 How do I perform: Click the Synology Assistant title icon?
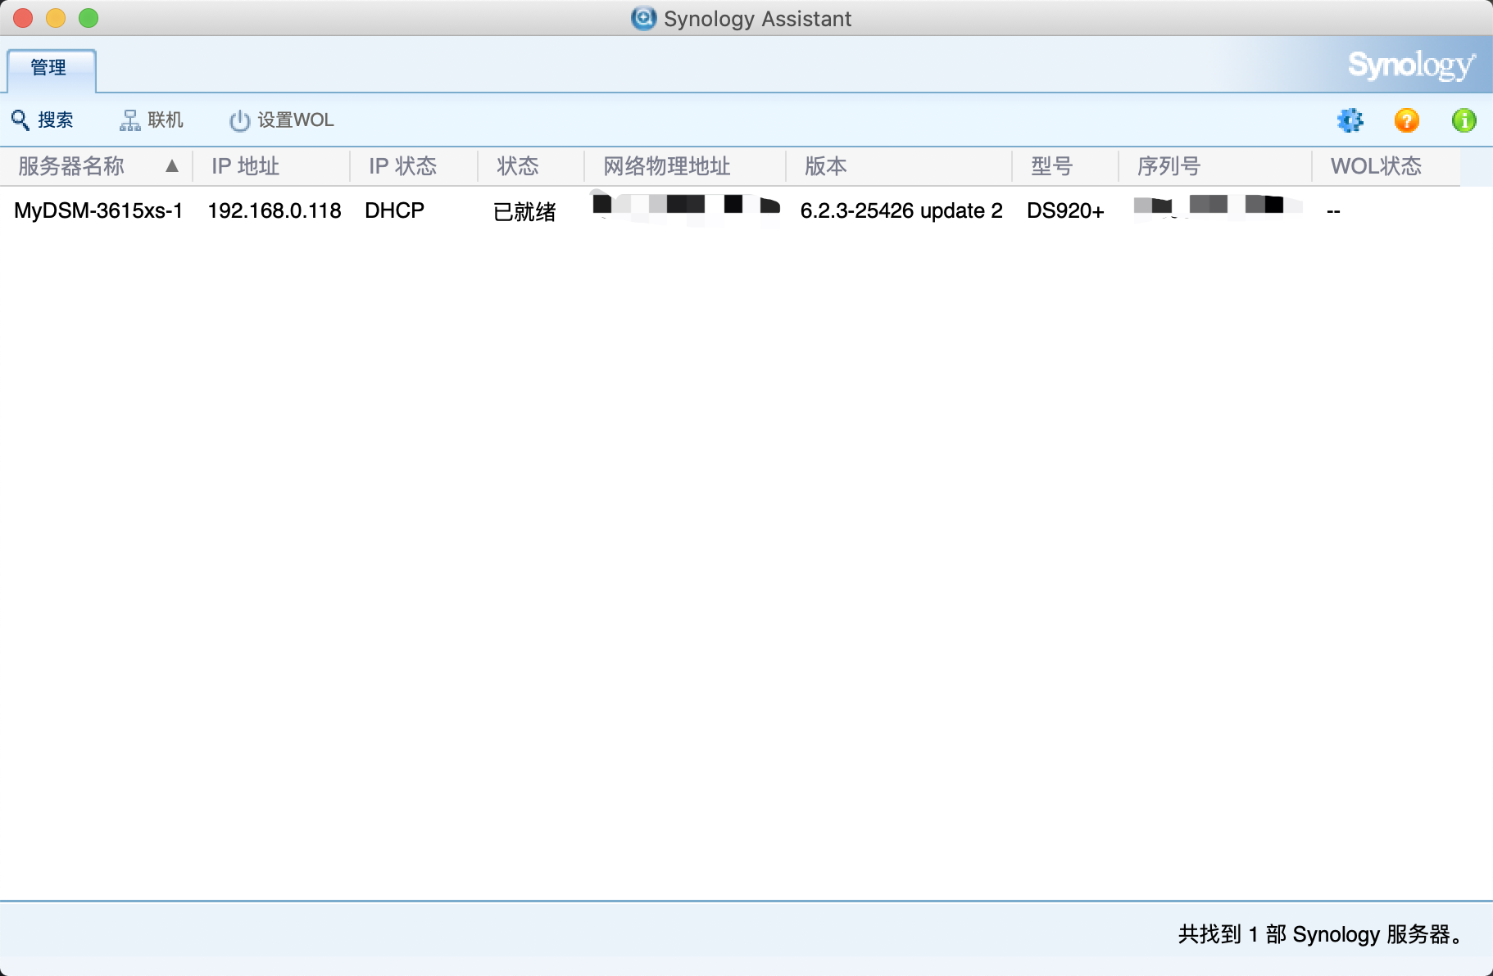[x=643, y=18]
